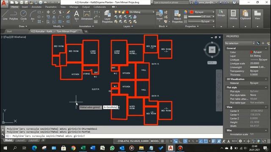This screenshot has width=271, height=152.
Task: Click the Dimension tool
Action: [87, 15]
